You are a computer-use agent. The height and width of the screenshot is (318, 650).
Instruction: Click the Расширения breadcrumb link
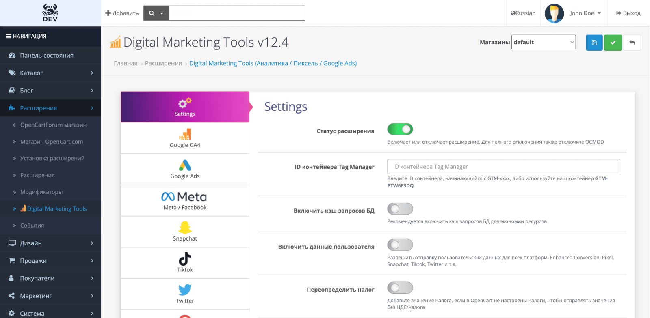coord(163,63)
